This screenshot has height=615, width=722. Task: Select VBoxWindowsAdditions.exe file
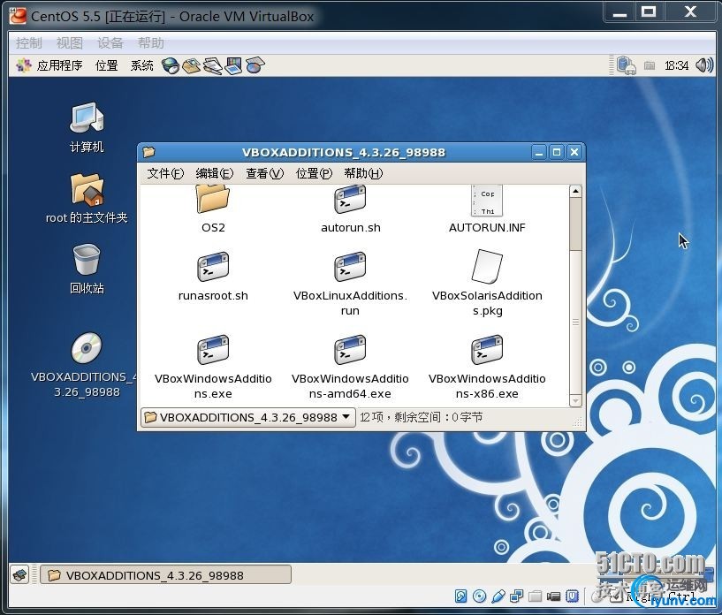213,367
